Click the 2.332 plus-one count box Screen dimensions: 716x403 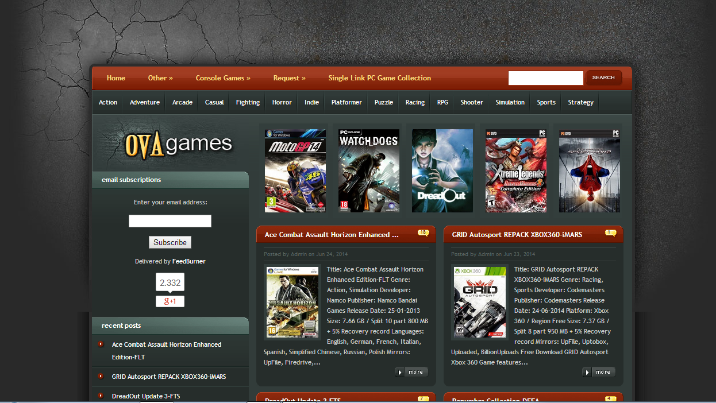click(170, 283)
